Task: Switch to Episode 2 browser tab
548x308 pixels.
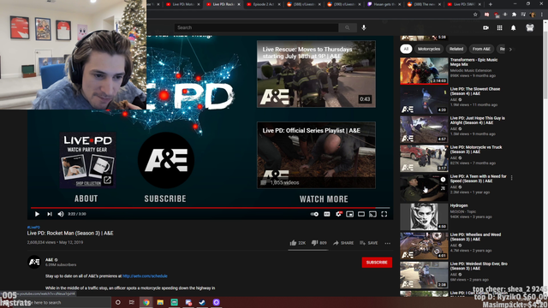Action: pos(265,4)
